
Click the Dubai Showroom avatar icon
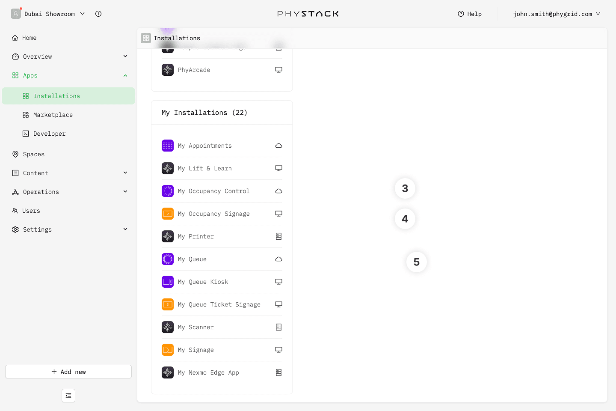[x=16, y=14]
